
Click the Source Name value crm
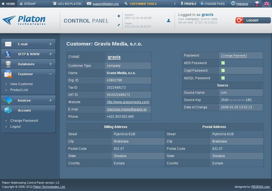click(224, 93)
